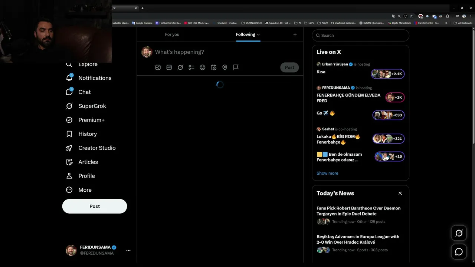
Task: Click the Notifications bell icon
Action: pyautogui.click(x=69, y=78)
